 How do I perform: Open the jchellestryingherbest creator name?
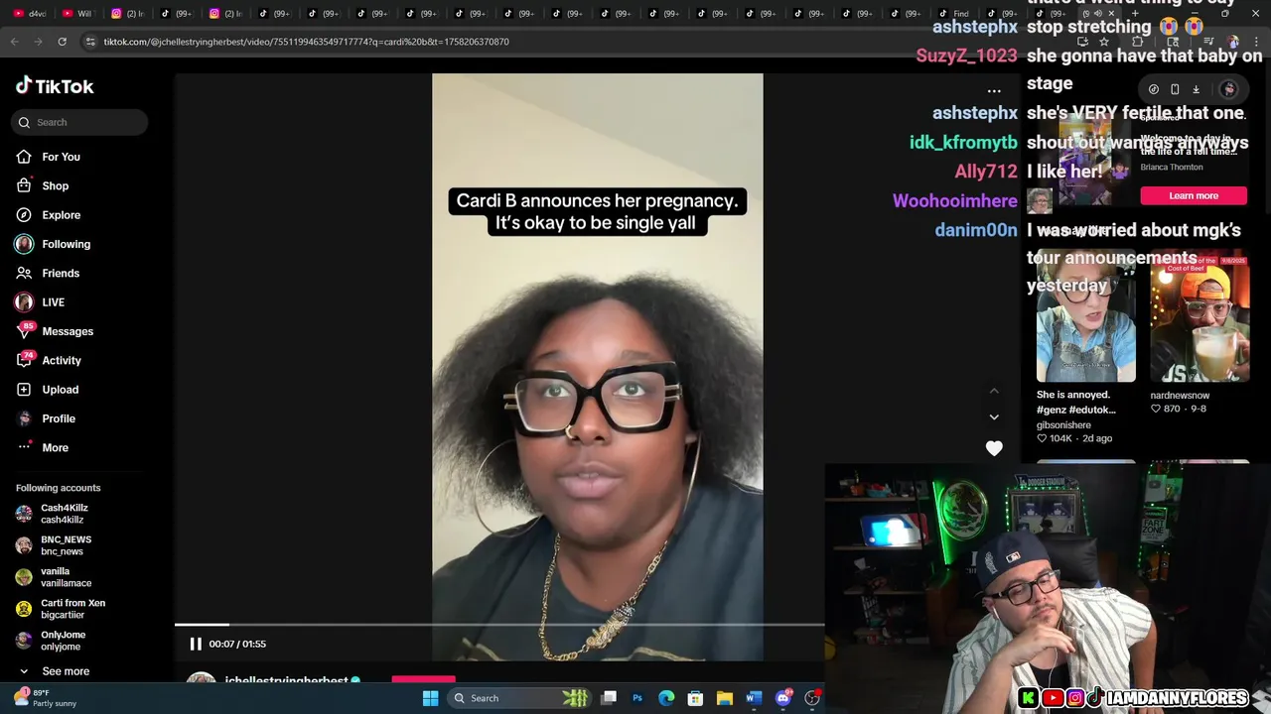(x=286, y=680)
